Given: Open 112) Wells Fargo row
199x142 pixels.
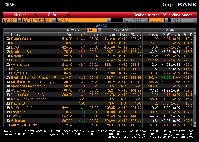Looking at the screenshot, I should (98, 91).
